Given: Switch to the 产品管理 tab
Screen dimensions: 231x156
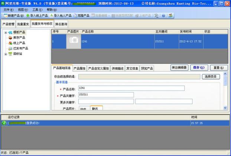Looking at the screenshot, I should coord(9,24).
